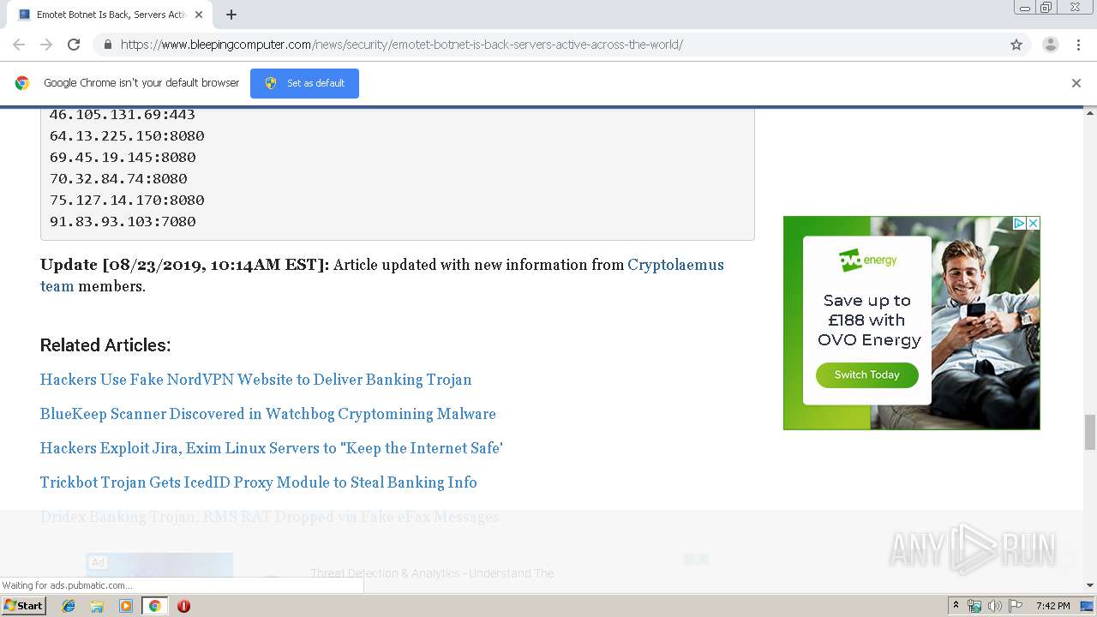Viewport: 1097px width, 617px height.
Task: Select the Emotet Botnet Is Back tab
Action: coord(109,15)
